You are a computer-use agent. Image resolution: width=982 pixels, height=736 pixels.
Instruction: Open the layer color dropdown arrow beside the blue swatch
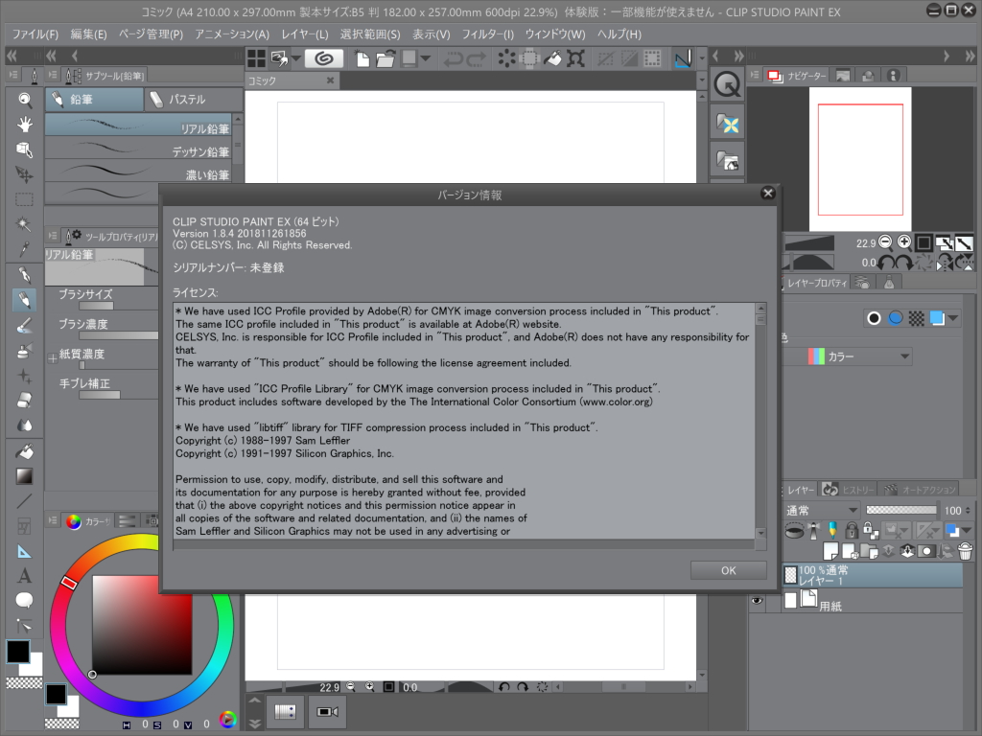[966, 530]
